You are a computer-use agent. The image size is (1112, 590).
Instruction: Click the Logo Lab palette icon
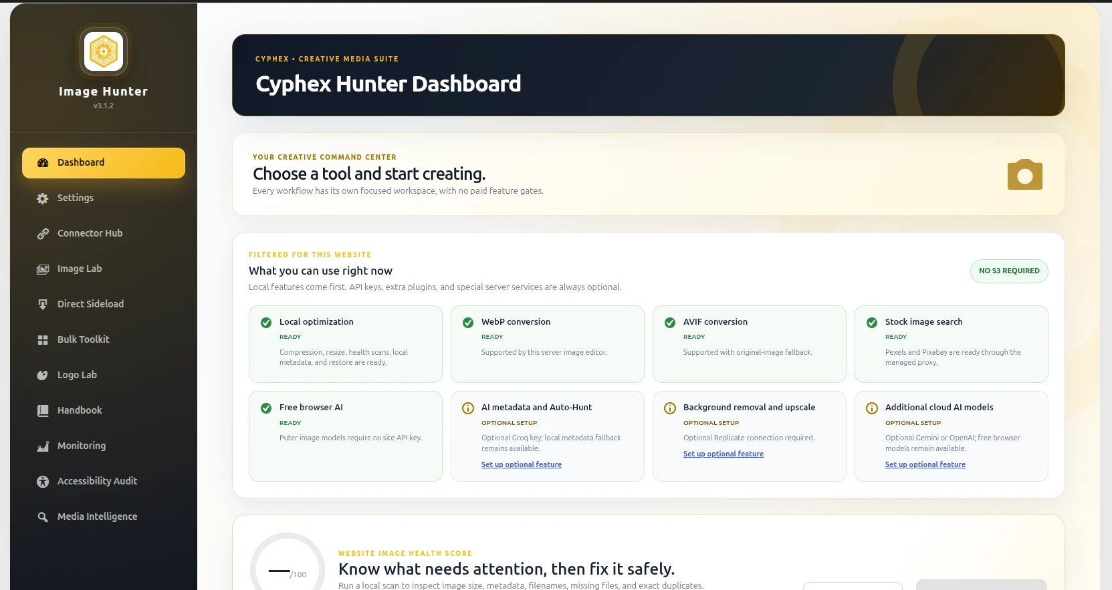[43, 376]
